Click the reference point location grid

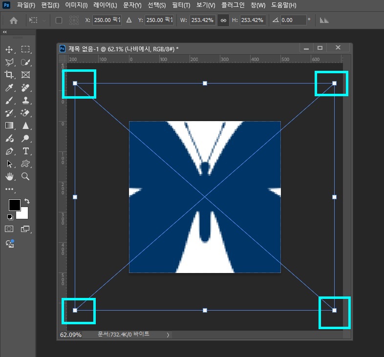[74, 21]
